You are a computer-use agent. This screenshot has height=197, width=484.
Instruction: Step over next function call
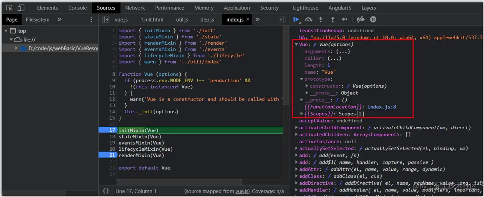pos(308,19)
